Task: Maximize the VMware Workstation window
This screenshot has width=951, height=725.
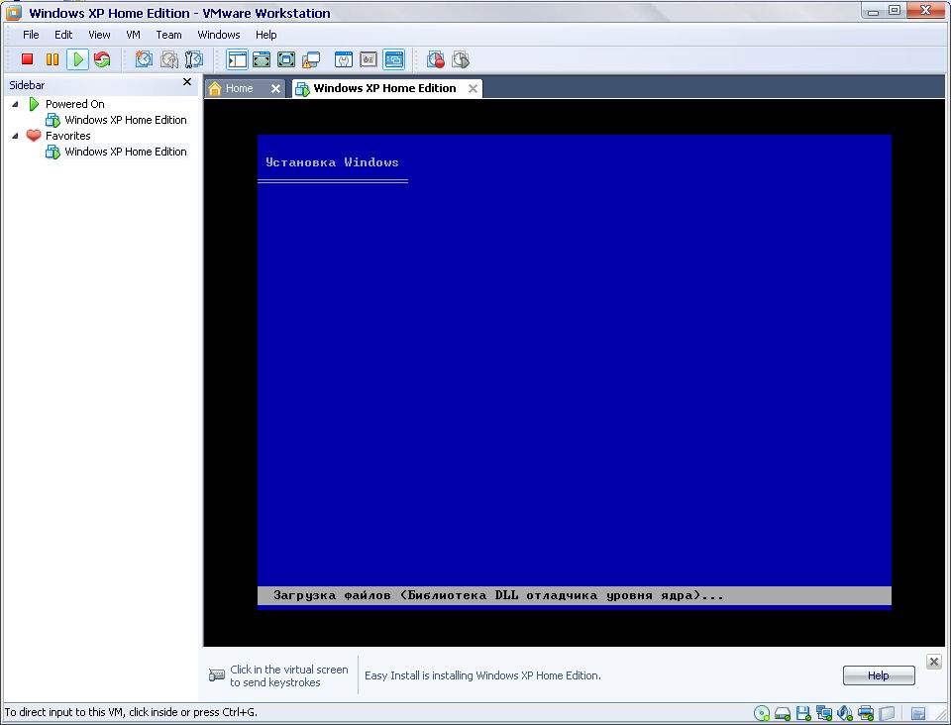Action: 895,10
